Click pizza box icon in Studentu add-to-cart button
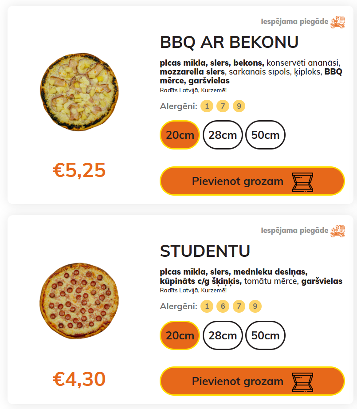The image size is (357, 409). 302,381
